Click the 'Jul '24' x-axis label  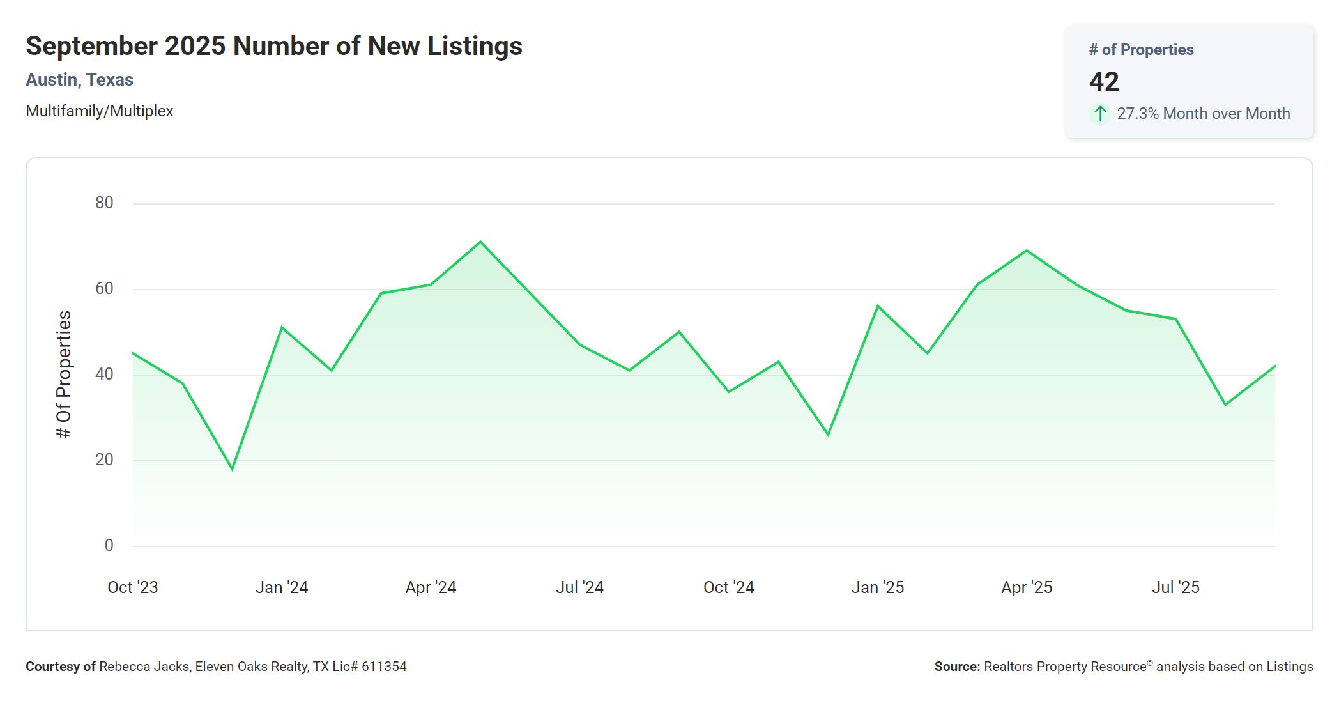pos(579,587)
